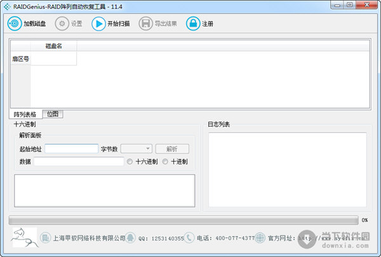Open the 字节数 dropdown

pos(137,149)
